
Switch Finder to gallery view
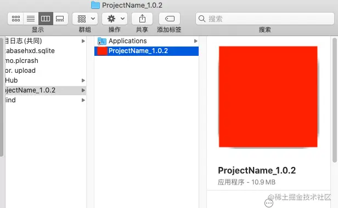(60, 19)
